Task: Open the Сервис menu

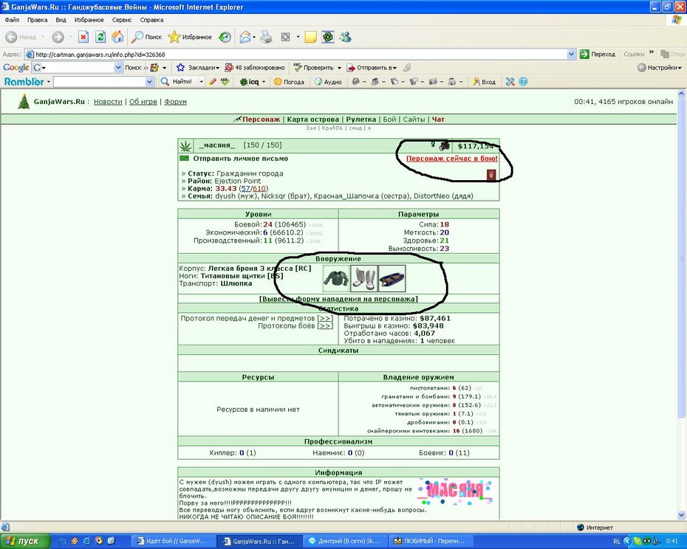Action: 121,20
